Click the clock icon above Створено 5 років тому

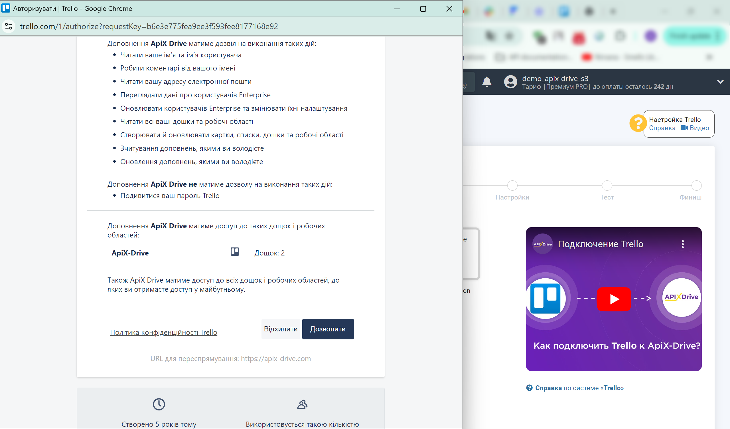[x=159, y=404]
